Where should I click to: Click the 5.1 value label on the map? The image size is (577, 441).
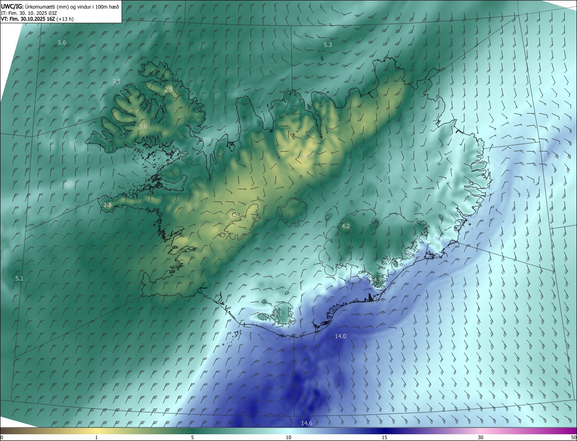click(19, 279)
